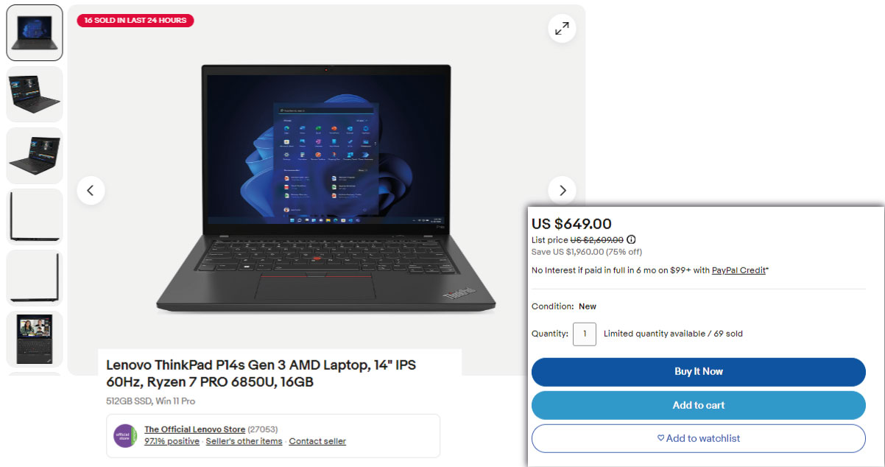The height and width of the screenshot is (467, 885).
Task: Open Seller's other items link
Action: 244,441
